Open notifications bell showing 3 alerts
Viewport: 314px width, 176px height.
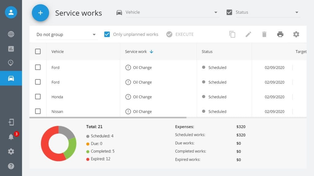11,137
